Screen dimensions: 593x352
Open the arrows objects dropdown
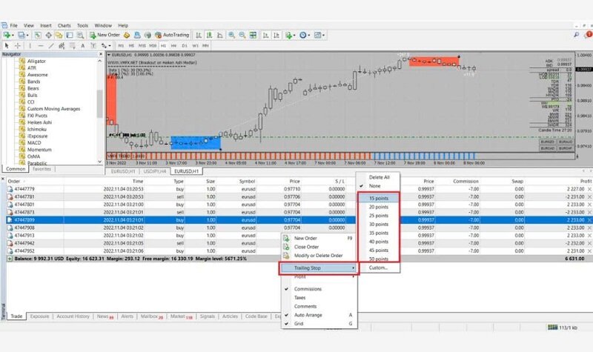pyautogui.click(x=105, y=45)
